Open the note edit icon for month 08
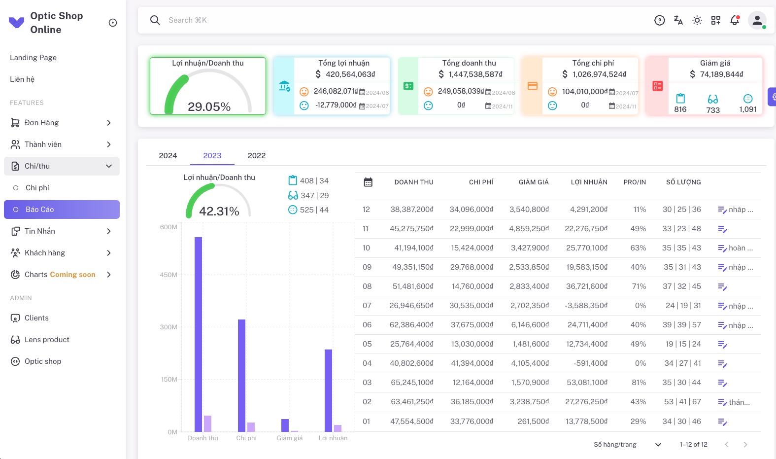Screen dimensions: 776x459 [x=723, y=287]
